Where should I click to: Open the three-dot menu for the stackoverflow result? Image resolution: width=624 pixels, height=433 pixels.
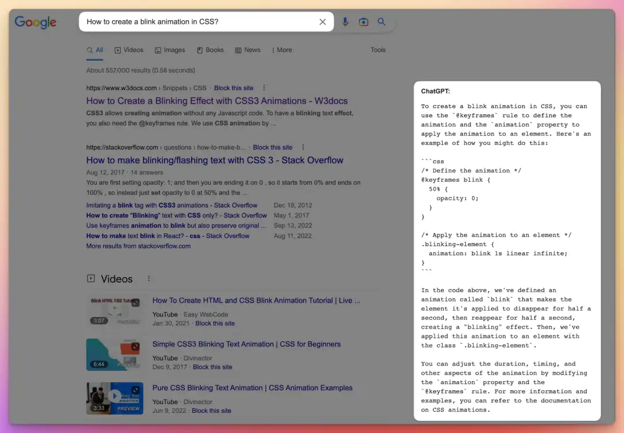coord(303,147)
